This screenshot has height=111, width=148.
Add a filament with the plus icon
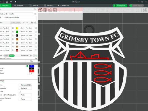tap(24, 23)
